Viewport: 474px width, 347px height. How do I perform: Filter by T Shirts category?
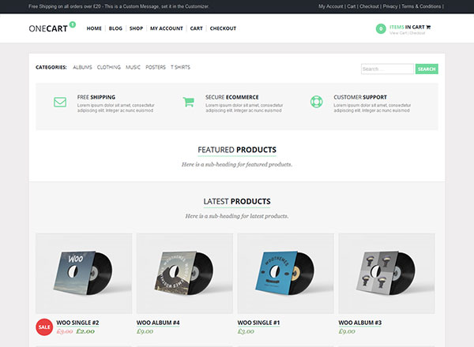click(180, 67)
